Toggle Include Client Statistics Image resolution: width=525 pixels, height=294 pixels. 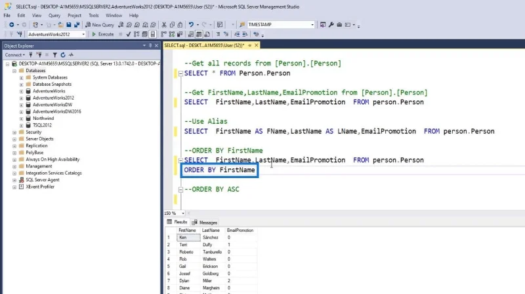click(x=180, y=34)
